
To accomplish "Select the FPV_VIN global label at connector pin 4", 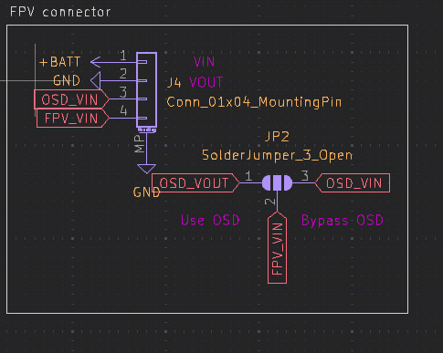I will pyautogui.click(x=73, y=119).
